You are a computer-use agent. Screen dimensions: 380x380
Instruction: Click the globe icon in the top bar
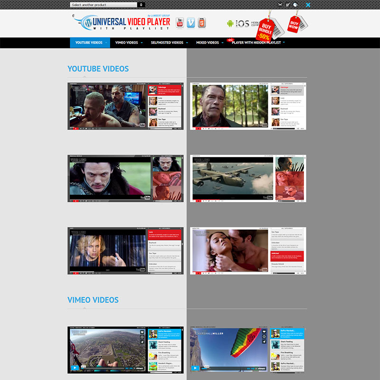pyautogui.click(x=295, y=5)
